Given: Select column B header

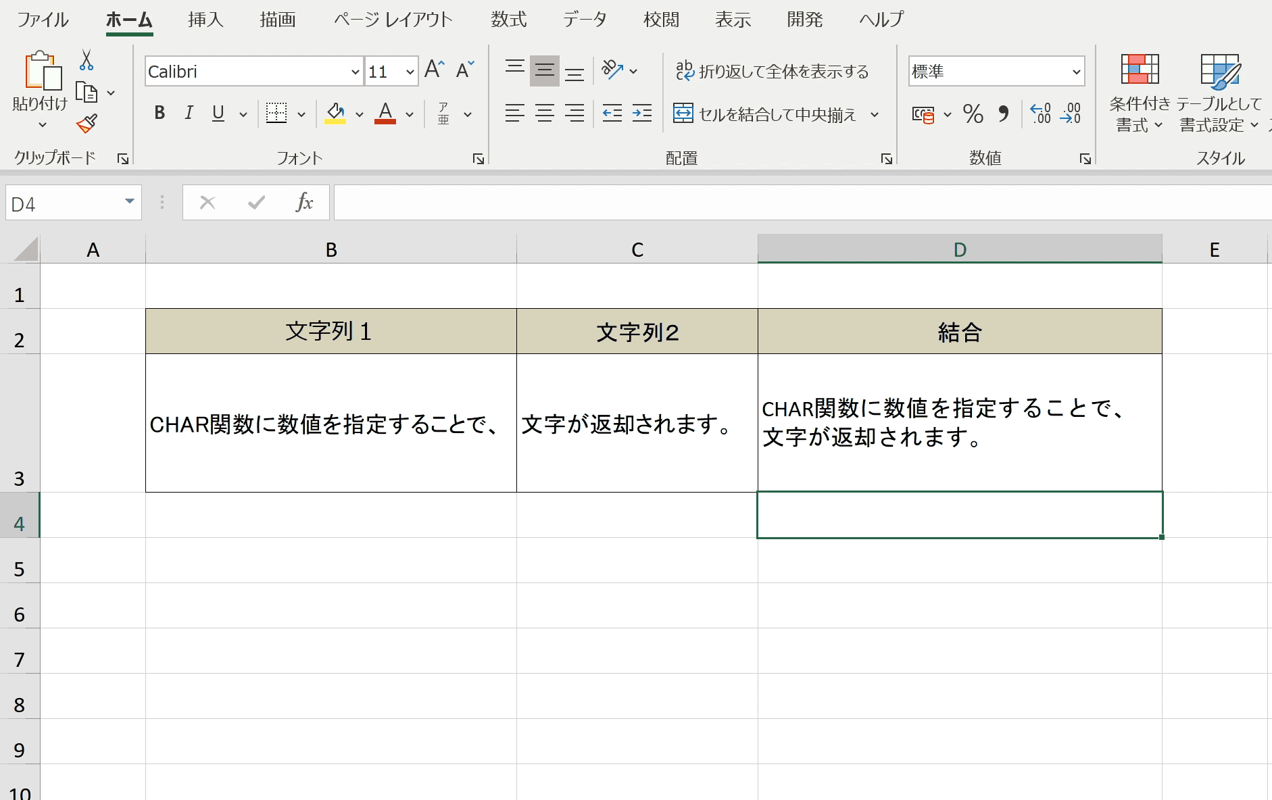Looking at the screenshot, I should pyautogui.click(x=331, y=249).
